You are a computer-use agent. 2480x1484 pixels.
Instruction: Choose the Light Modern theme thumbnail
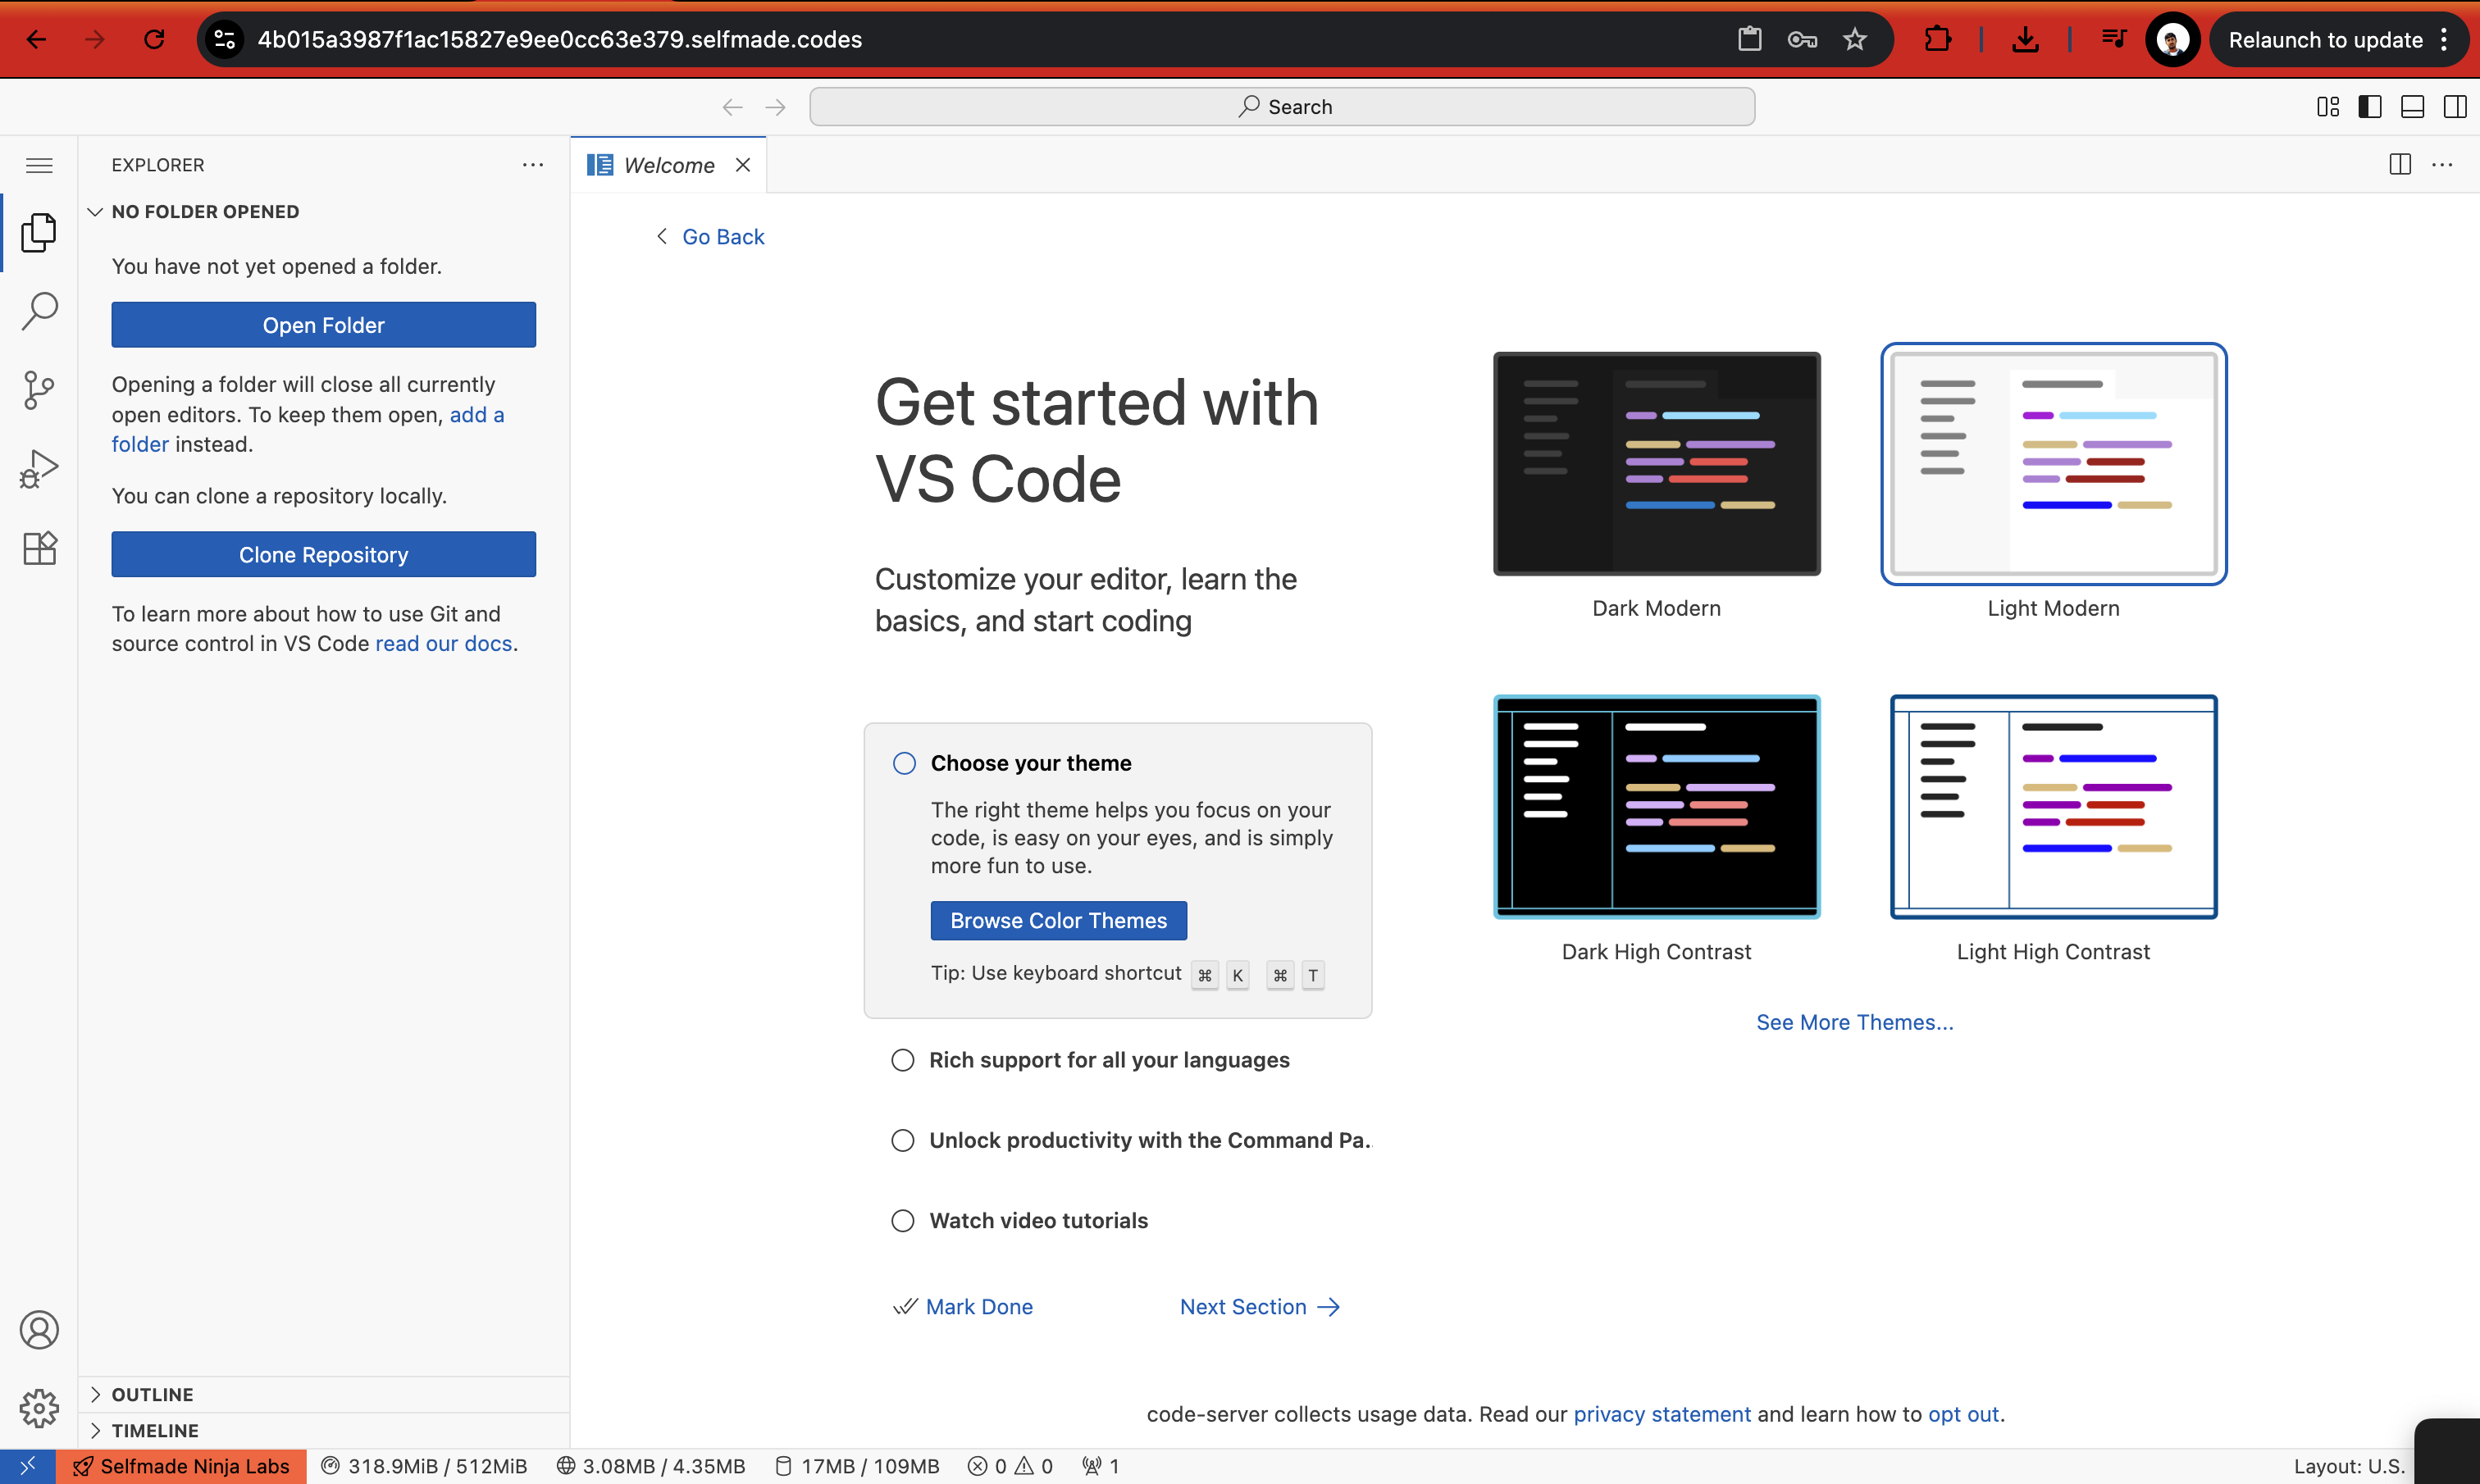coord(2053,464)
